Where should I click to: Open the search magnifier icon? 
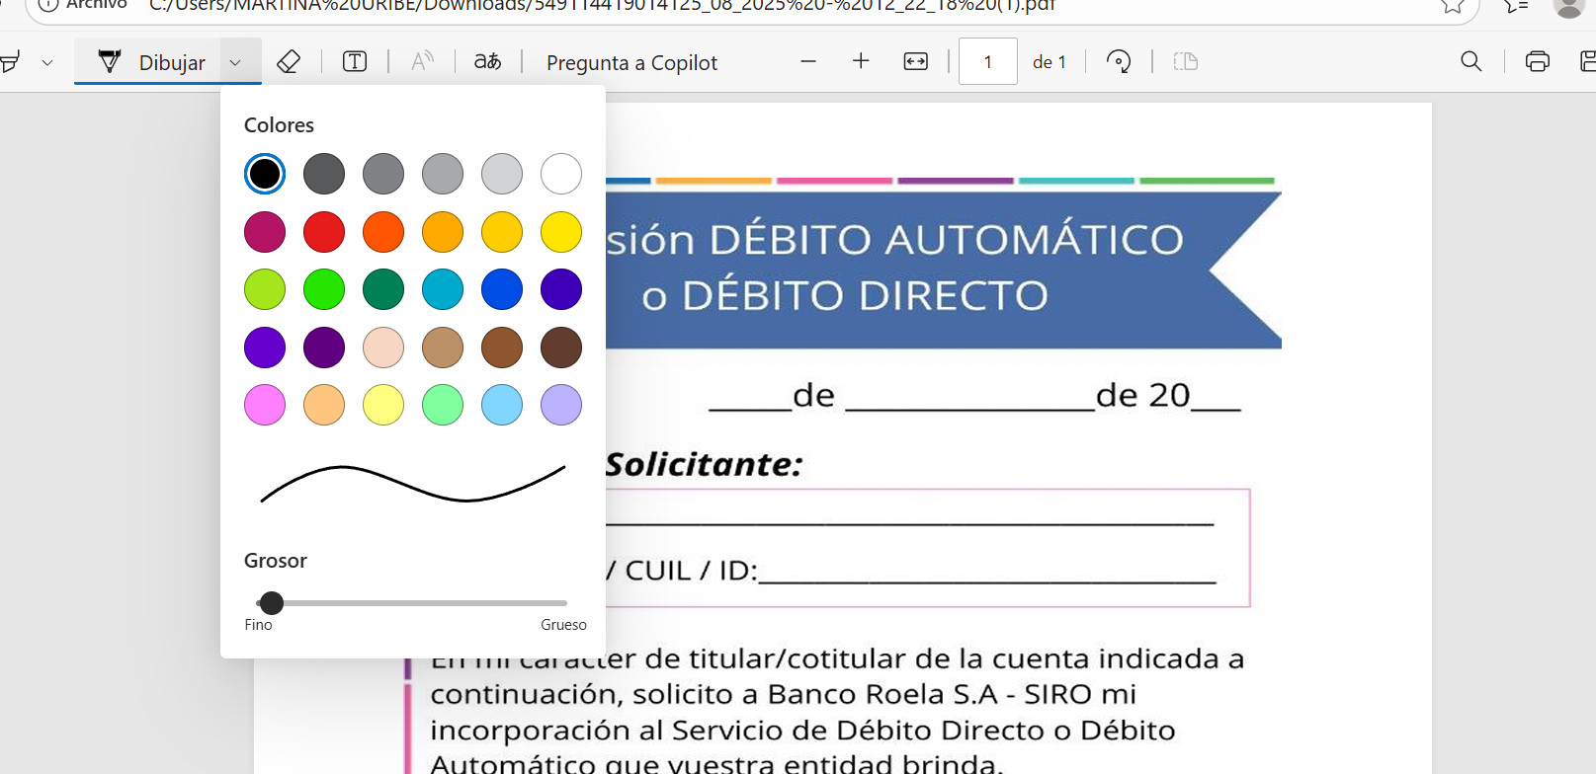pyautogui.click(x=1470, y=62)
